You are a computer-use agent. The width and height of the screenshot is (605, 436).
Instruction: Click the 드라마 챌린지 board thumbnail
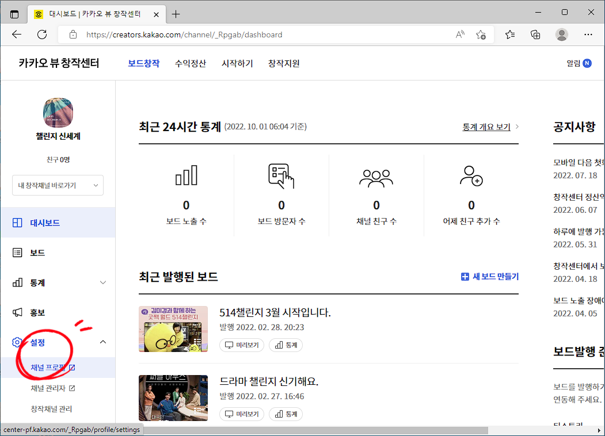(173, 398)
